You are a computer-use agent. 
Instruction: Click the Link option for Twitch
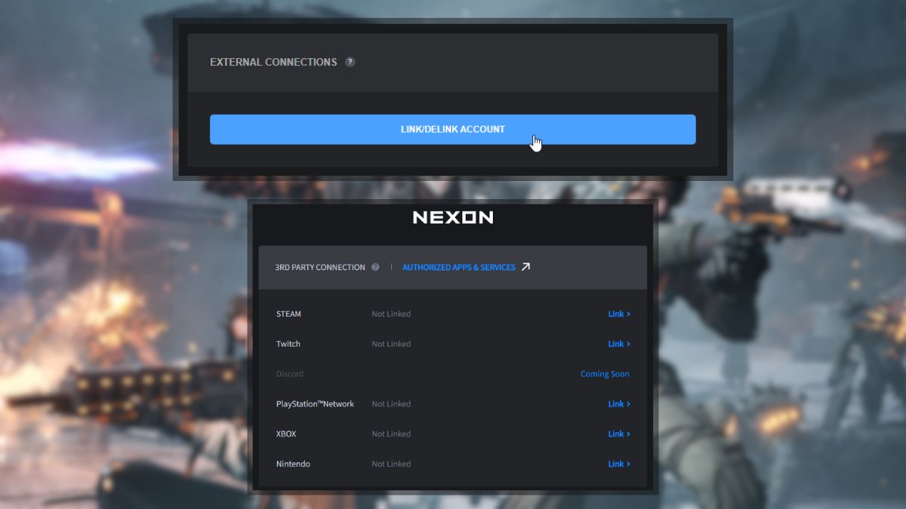(617, 344)
